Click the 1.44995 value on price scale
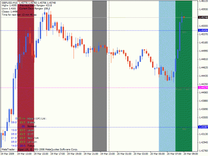208x156 pixels. tap(203, 51)
